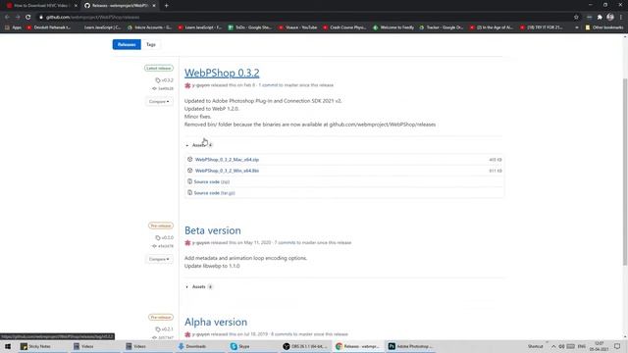Image resolution: width=628 pixels, height=353 pixels.
Task: Show hidden system tray icons
Action: click(x=553, y=346)
